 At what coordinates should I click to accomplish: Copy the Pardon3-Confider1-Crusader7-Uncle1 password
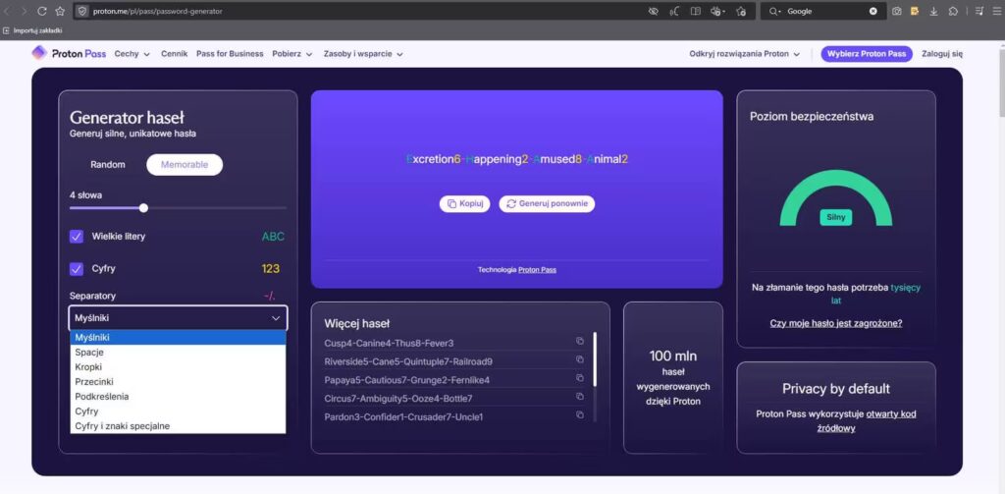(580, 415)
